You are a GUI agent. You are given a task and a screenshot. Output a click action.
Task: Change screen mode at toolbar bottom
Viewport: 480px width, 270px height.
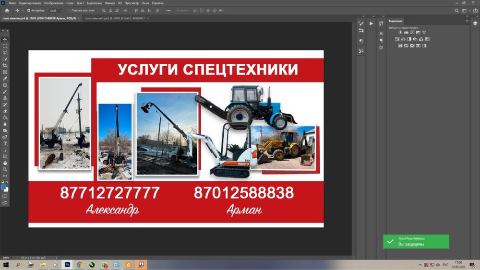pyautogui.click(x=5, y=203)
